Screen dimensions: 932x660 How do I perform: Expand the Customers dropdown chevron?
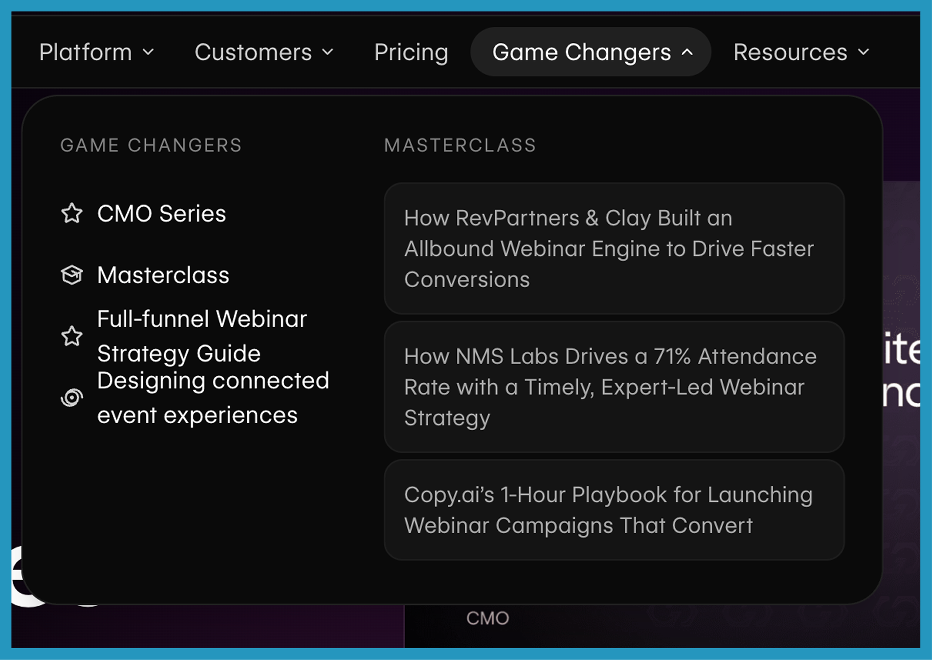tap(328, 52)
